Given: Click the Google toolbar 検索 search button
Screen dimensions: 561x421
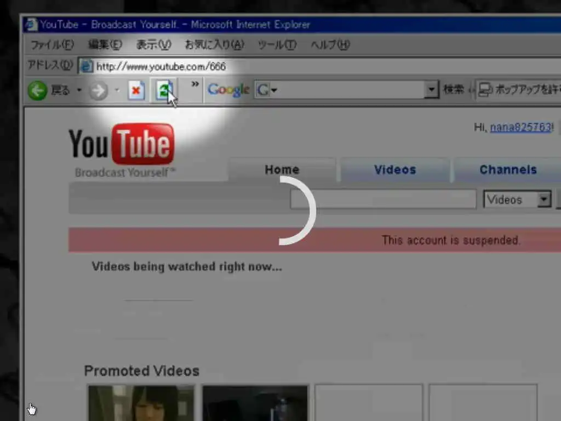Looking at the screenshot, I should coord(453,89).
